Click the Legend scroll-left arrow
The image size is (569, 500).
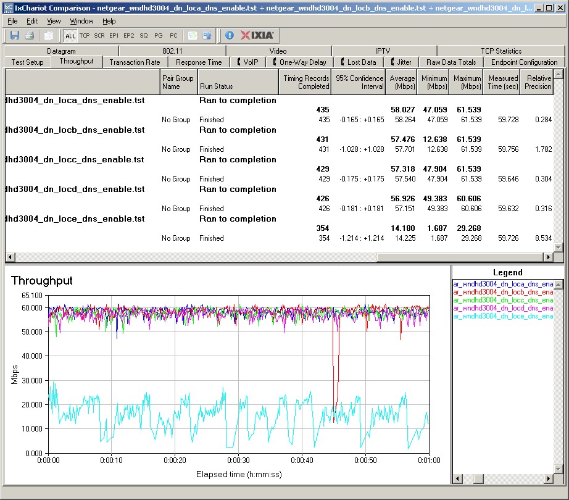click(x=458, y=479)
